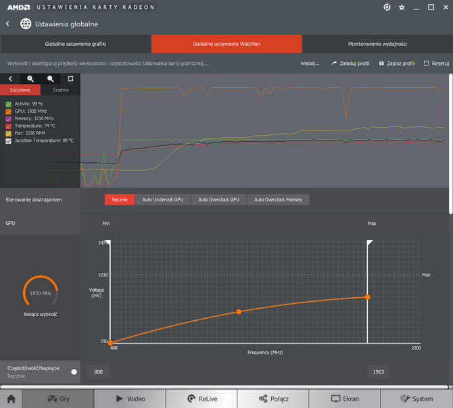
Task: Load a profile with Załaduj profil
Action: point(350,63)
